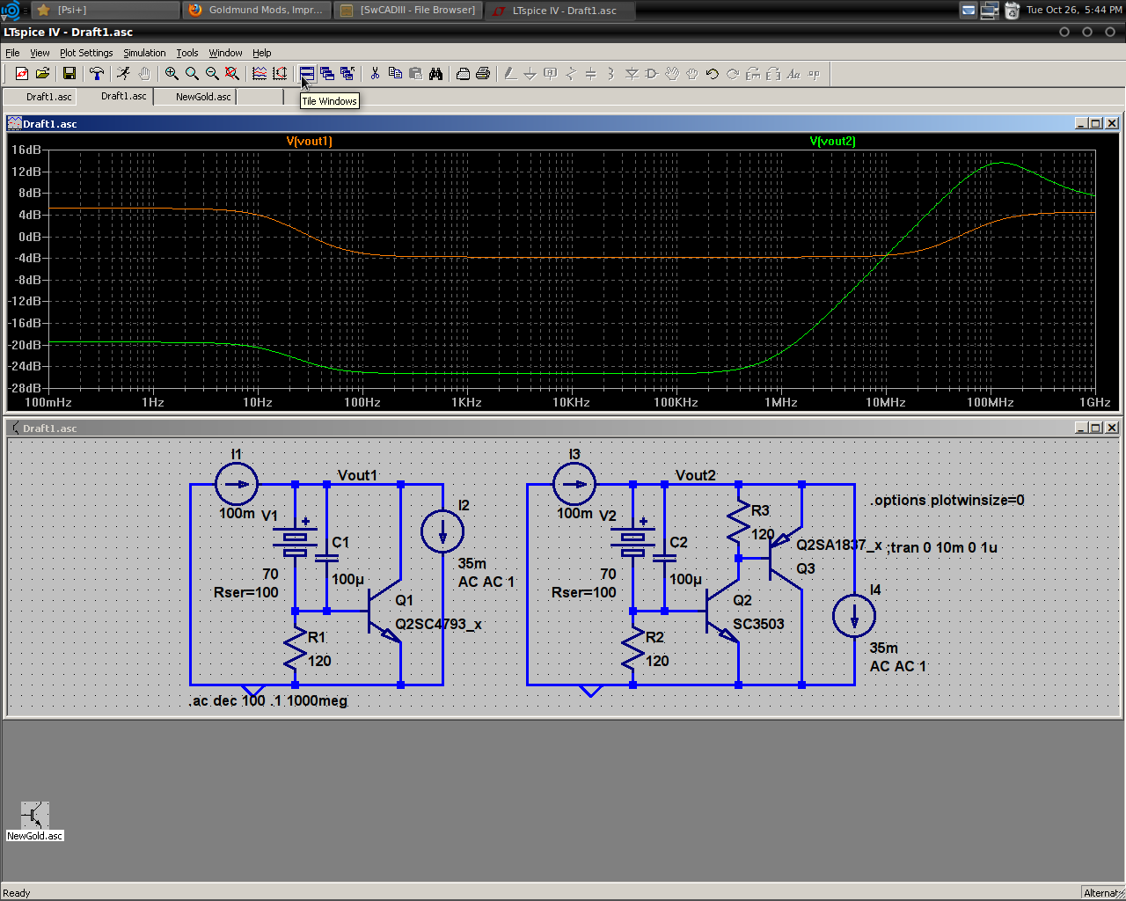The image size is (1126, 901).
Task: Click the colored waveform traces toolbar icon
Action: pyautogui.click(x=260, y=74)
